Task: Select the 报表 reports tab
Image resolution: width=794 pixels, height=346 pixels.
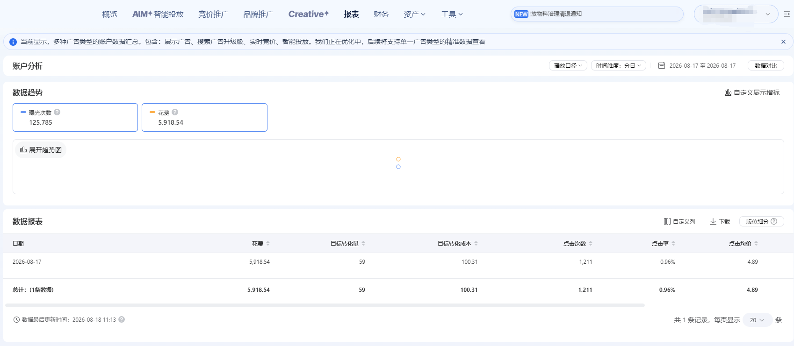Action: point(352,14)
